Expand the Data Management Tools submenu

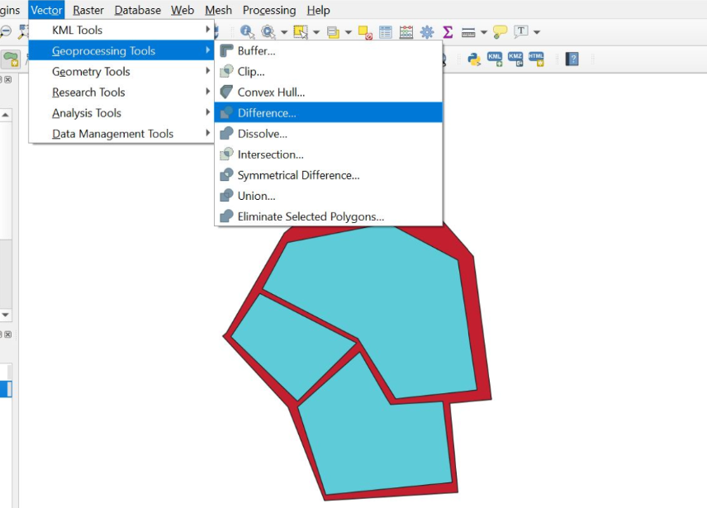coord(121,134)
